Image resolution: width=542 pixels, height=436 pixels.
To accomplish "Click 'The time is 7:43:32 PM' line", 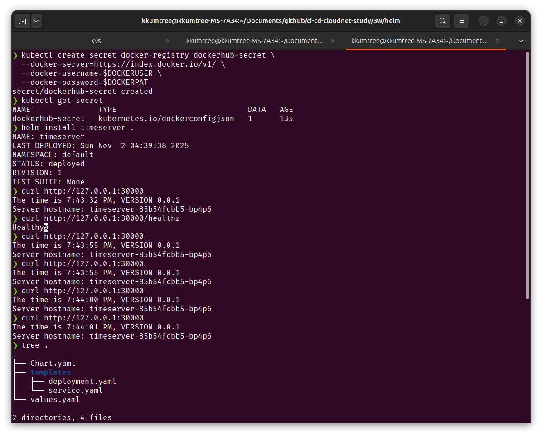I will point(96,200).
